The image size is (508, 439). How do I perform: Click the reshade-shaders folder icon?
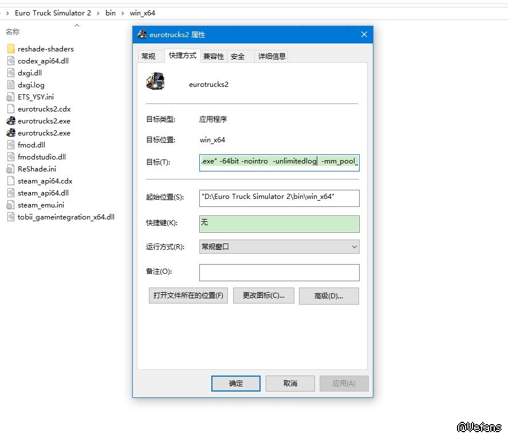pyautogui.click(x=11, y=49)
